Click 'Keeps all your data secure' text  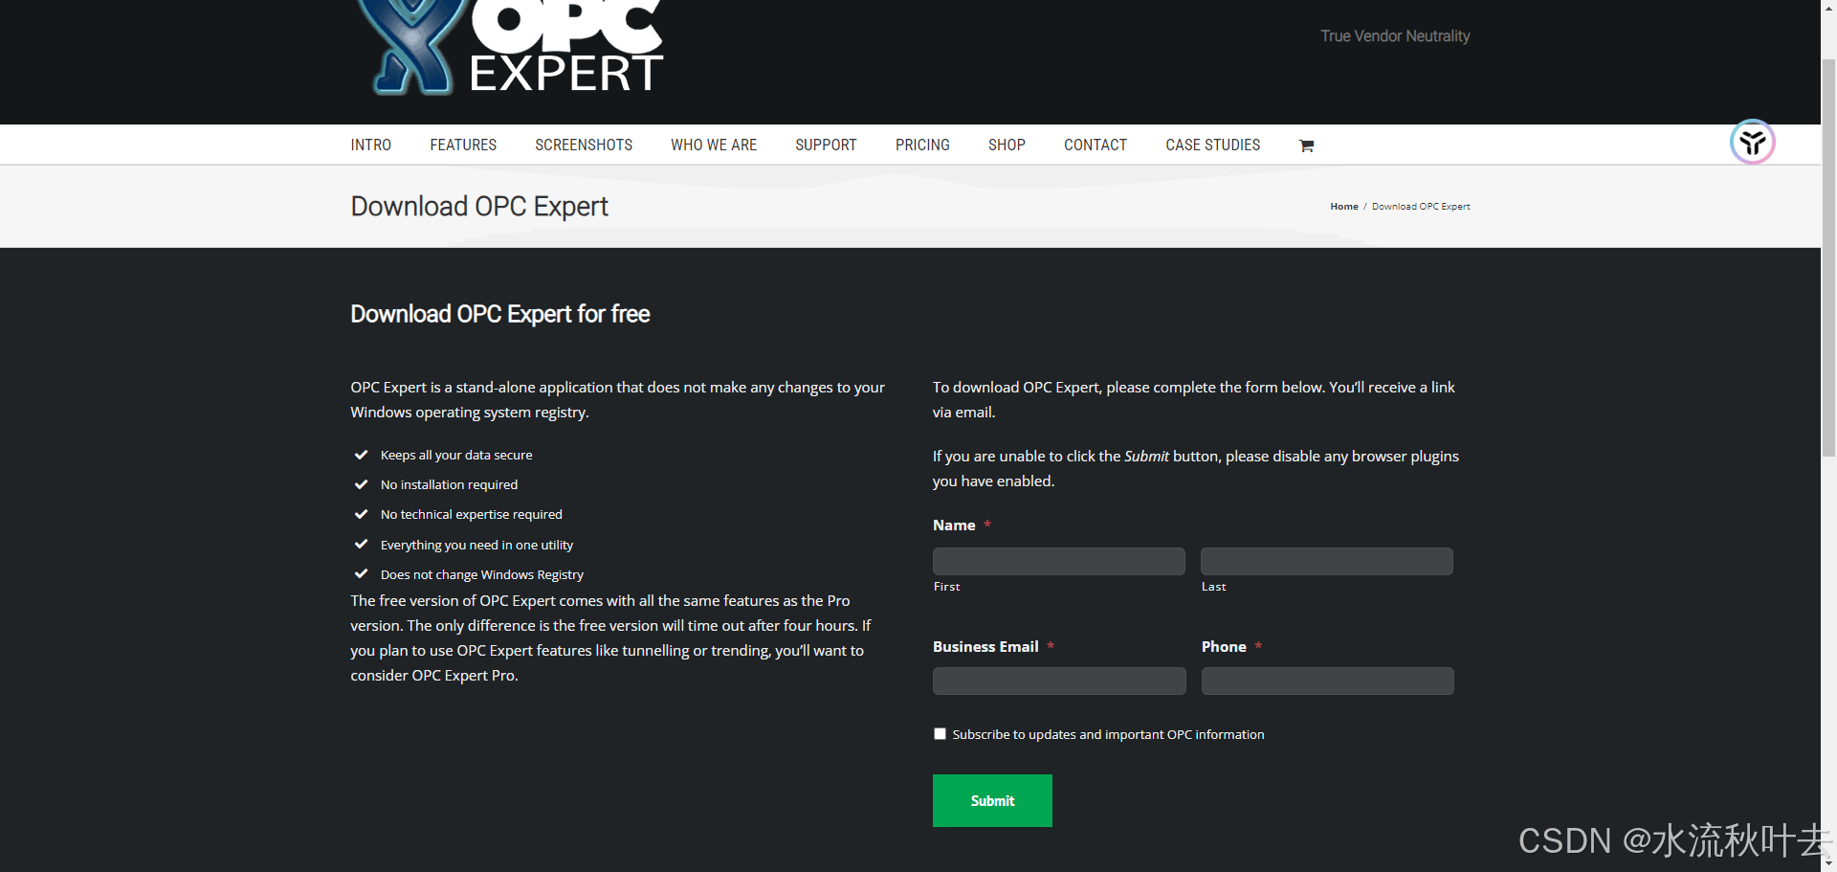[x=456, y=455]
